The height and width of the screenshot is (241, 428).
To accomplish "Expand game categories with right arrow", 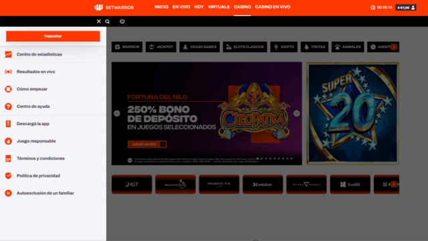I will pyautogui.click(x=394, y=47).
